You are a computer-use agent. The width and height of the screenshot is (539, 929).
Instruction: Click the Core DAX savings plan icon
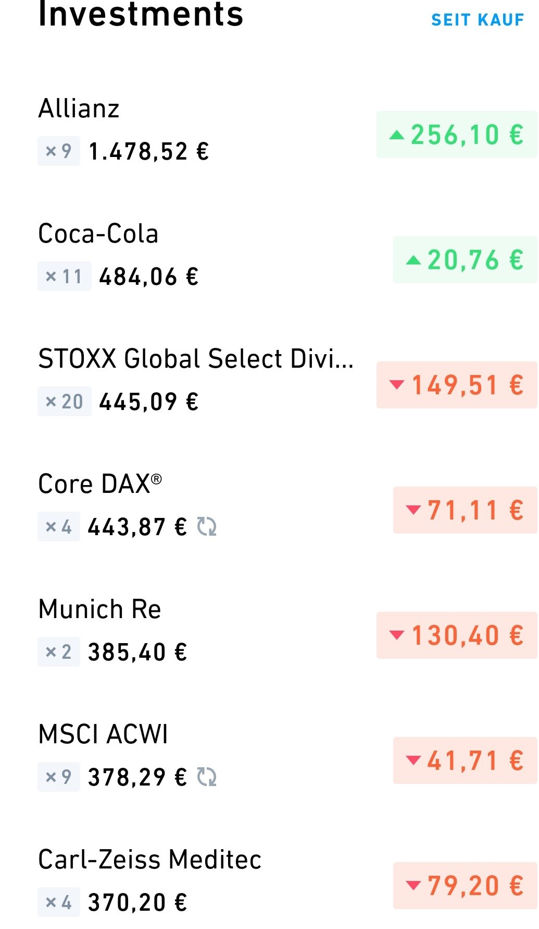pos(207,527)
